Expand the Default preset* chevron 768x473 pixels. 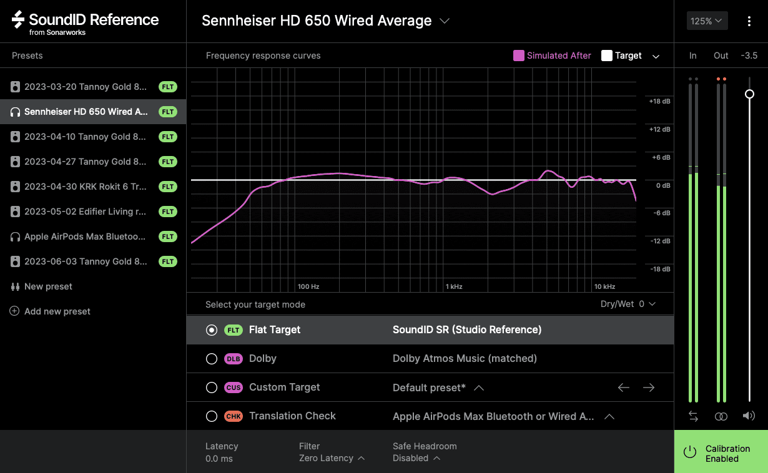[x=479, y=388]
